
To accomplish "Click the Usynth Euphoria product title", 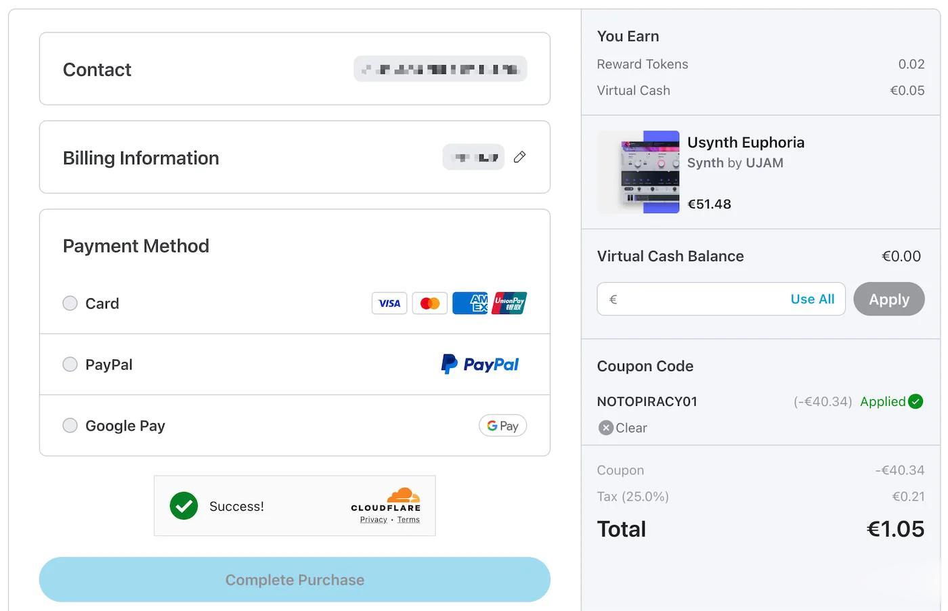I will point(746,142).
